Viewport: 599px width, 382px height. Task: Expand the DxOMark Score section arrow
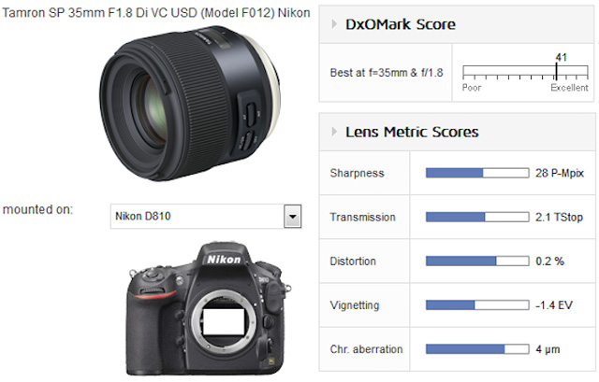(334, 24)
